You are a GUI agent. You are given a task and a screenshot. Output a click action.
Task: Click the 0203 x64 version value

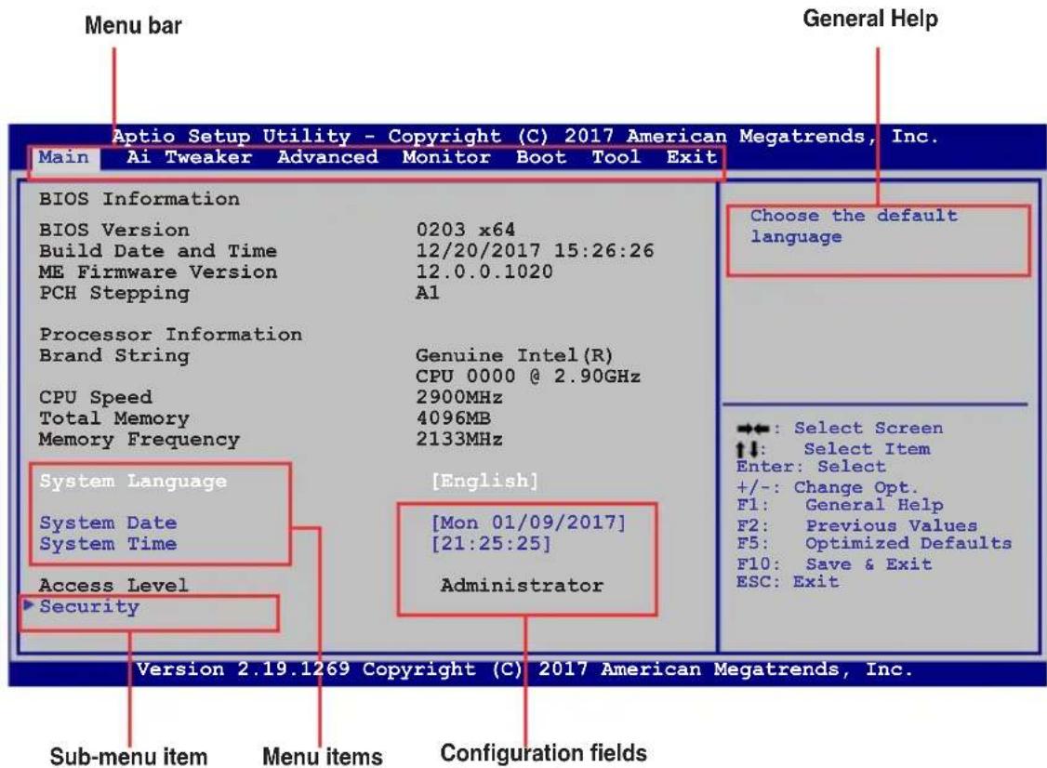pyautogui.click(x=466, y=230)
